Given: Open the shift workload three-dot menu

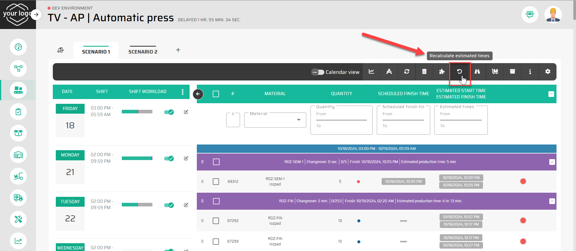Looking at the screenshot, I should coord(182,92).
